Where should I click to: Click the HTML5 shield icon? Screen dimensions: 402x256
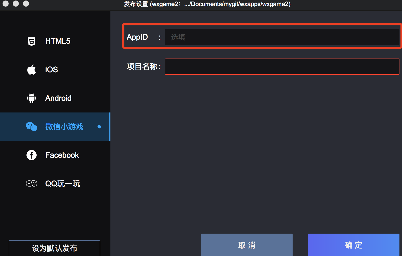click(x=32, y=41)
